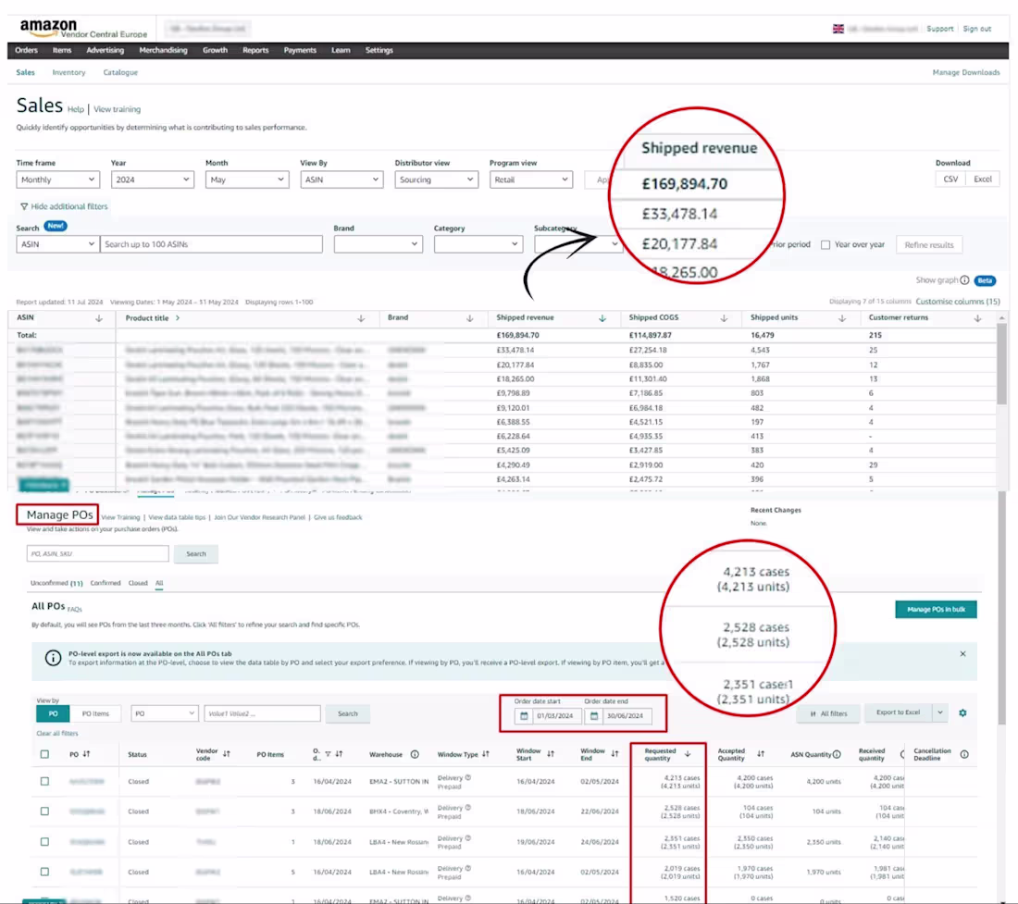Download report as CSV
Screen dimensions: 1018x904
tap(950, 180)
